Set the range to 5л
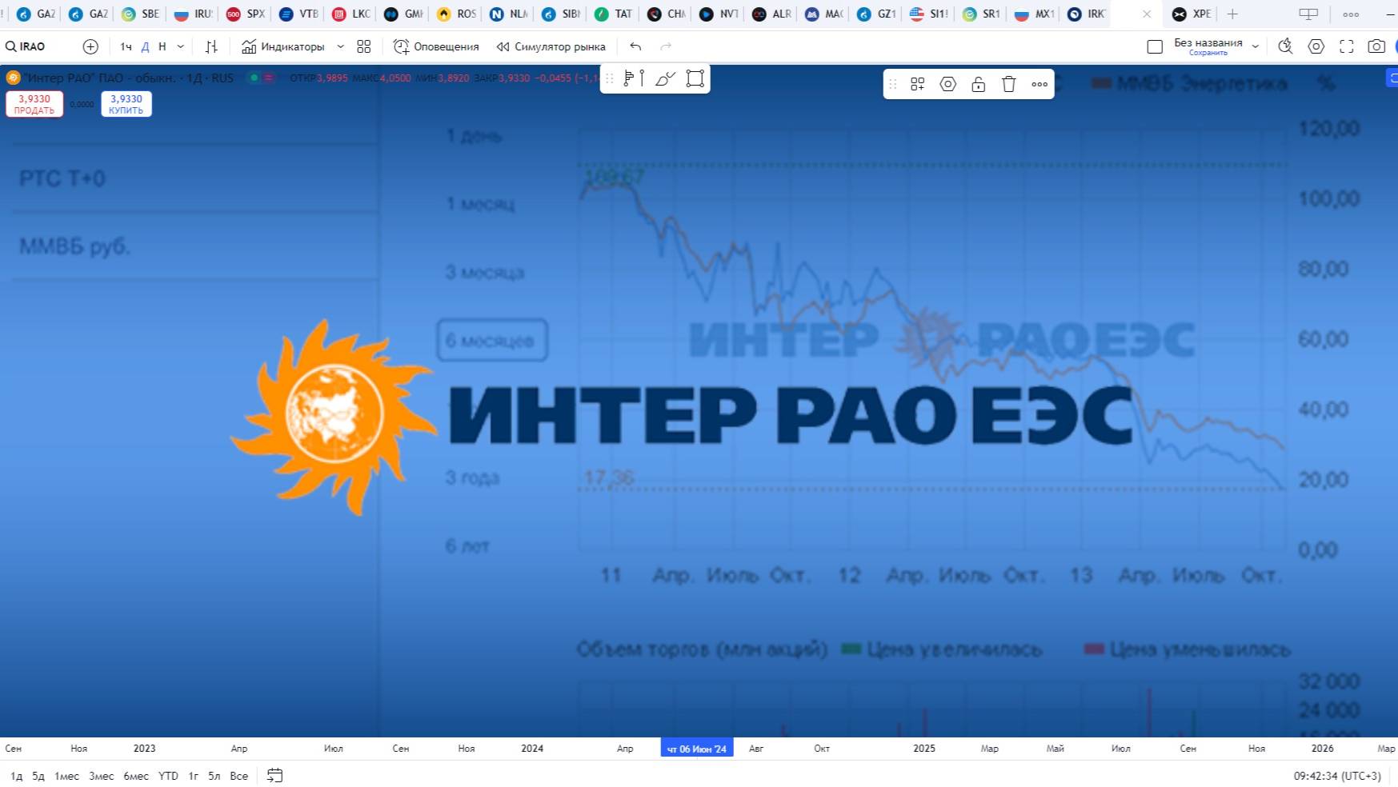This screenshot has width=1398, height=787. pyautogui.click(x=214, y=776)
